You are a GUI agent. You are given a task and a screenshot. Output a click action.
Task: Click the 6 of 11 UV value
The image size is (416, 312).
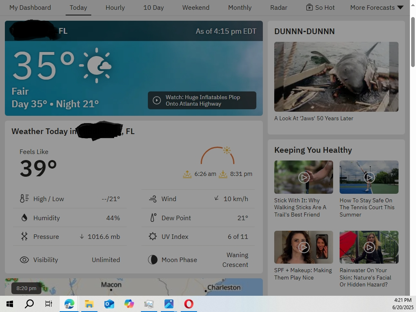click(x=238, y=237)
